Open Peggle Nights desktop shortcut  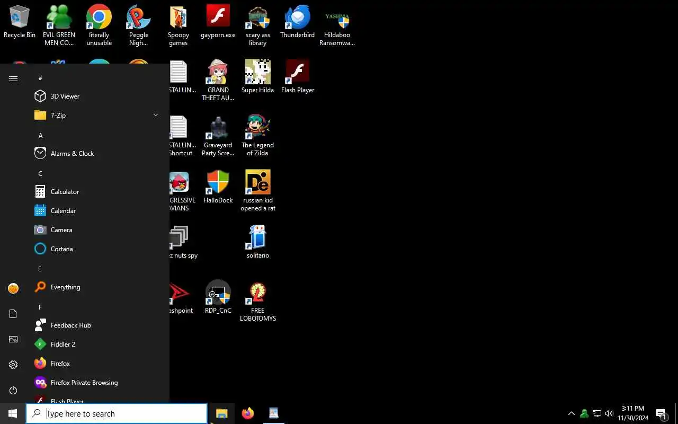tap(139, 25)
